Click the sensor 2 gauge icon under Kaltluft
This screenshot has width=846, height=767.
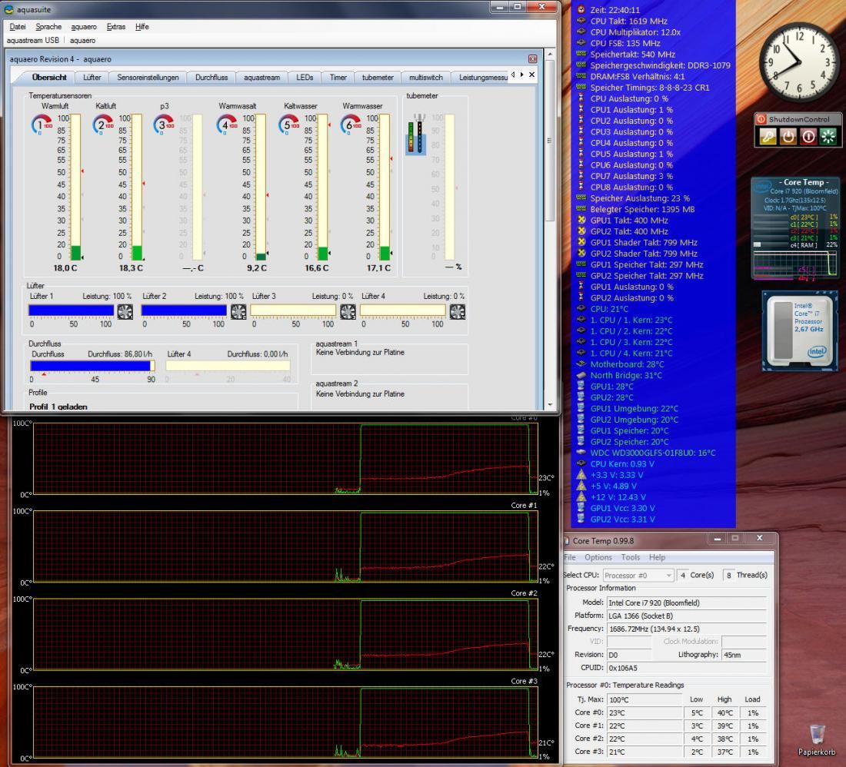(102, 125)
